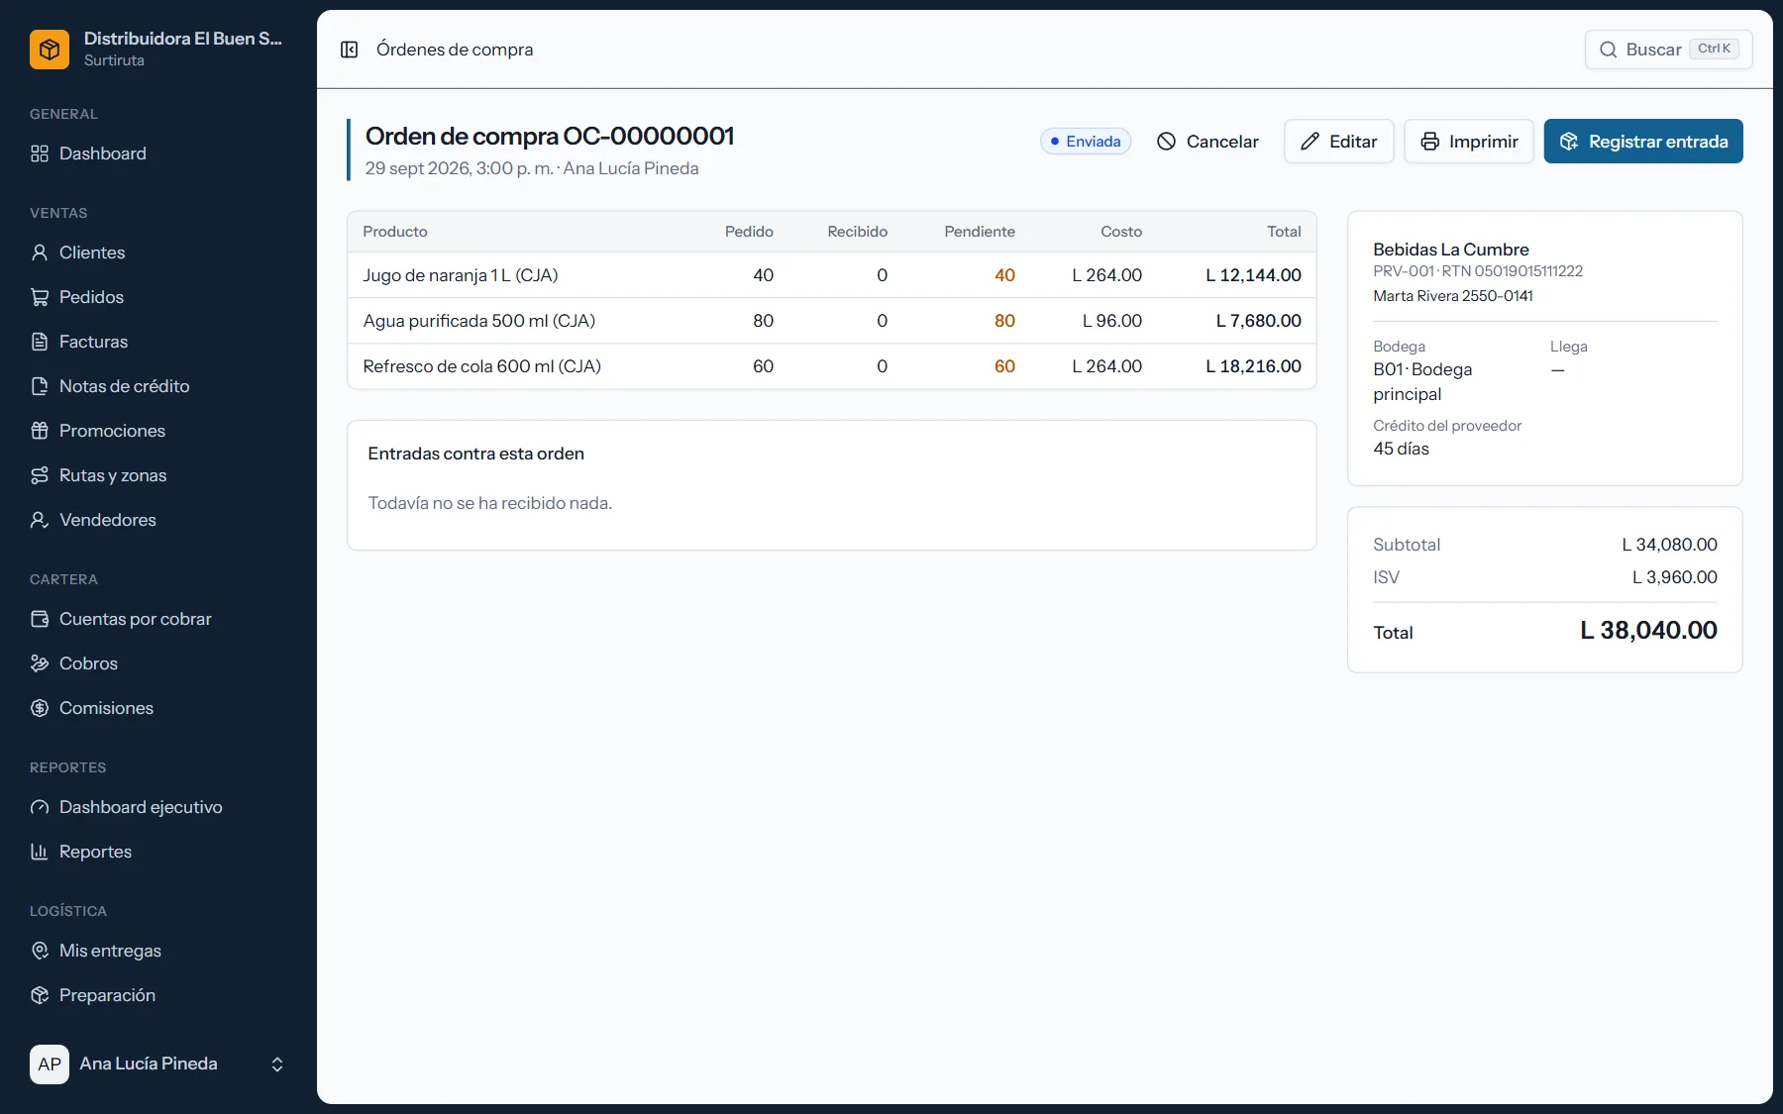Open the Reportes chart icon
The height and width of the screenshot is (1114, 1783).
pyautogui.click(x=40, y=852)
